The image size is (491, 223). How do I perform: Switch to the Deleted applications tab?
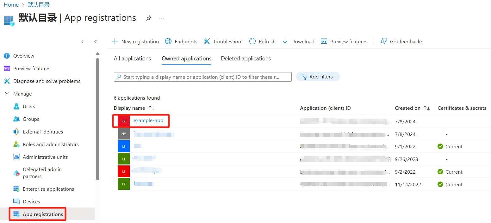pyautogui.click(x=246, y=59)
